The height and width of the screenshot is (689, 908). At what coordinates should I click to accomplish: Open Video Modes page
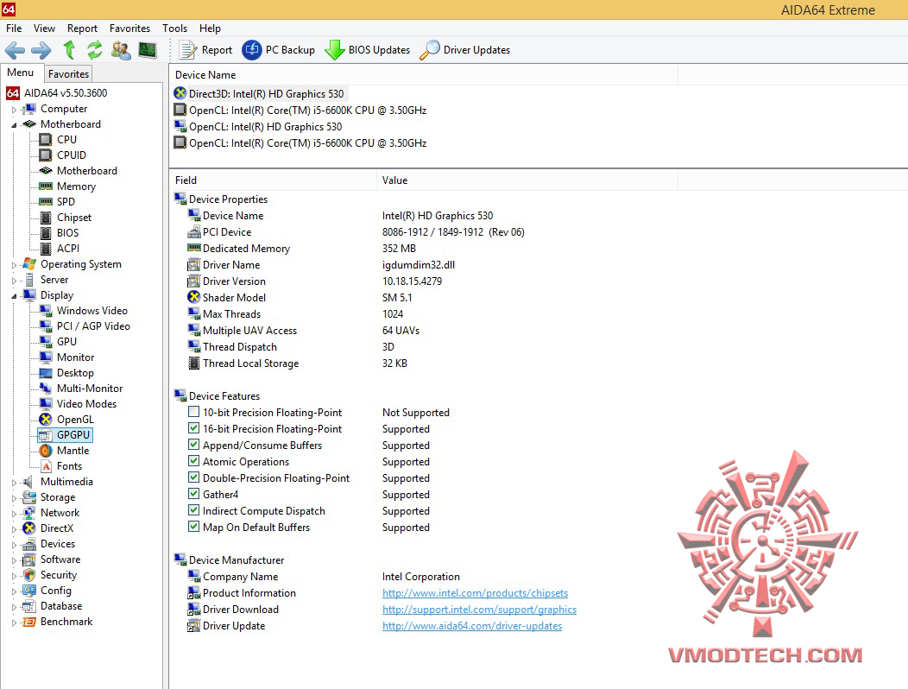pos(86,404)
